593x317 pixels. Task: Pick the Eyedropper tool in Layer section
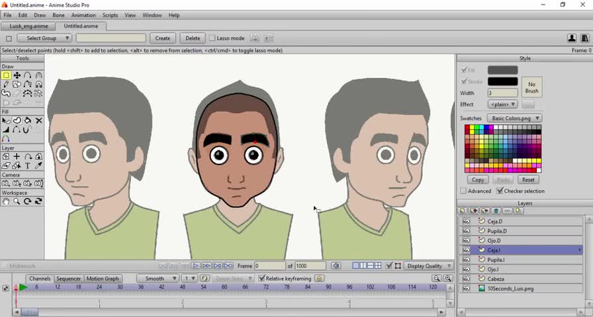coord(39,166)
